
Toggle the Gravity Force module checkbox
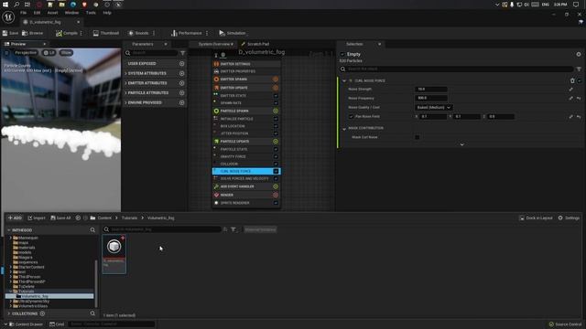click(x=276, y=156)
